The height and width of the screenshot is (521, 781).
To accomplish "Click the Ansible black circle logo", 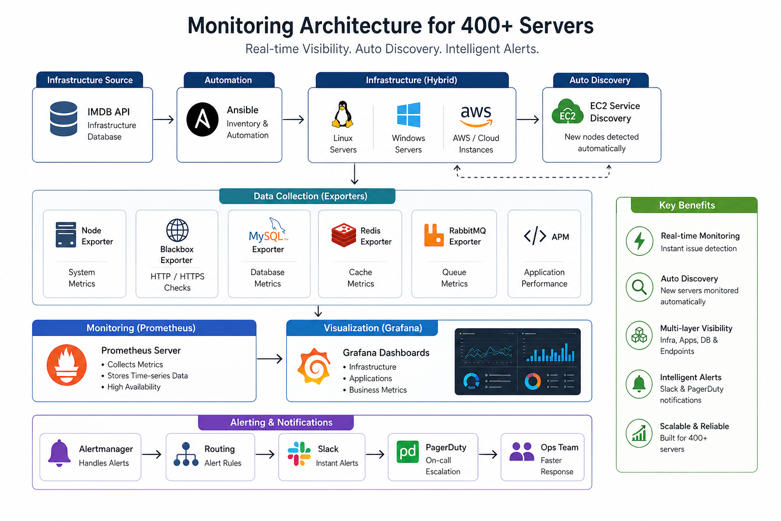I will coord(202,120).
